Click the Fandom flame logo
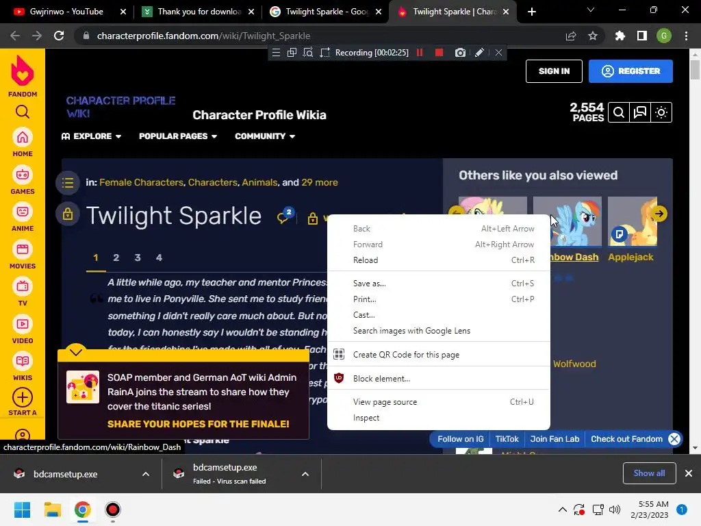The height and width of the screenshot is (526, 701). coord(23,71)
